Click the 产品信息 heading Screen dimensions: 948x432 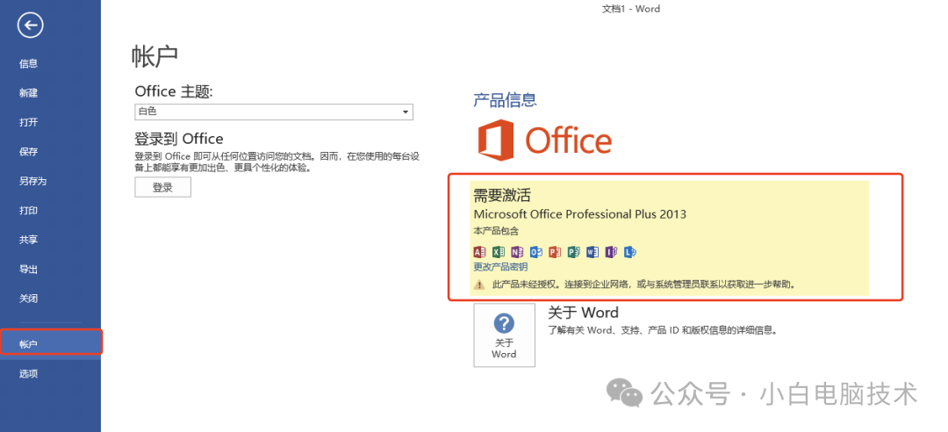click(505, 100)
